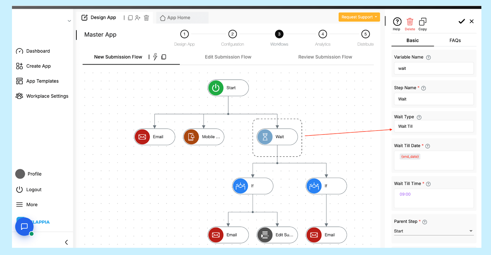Click the Wait Till Time field
Image resolution: width=491 pixels, height=255 pixels.
tap(434, 198)
